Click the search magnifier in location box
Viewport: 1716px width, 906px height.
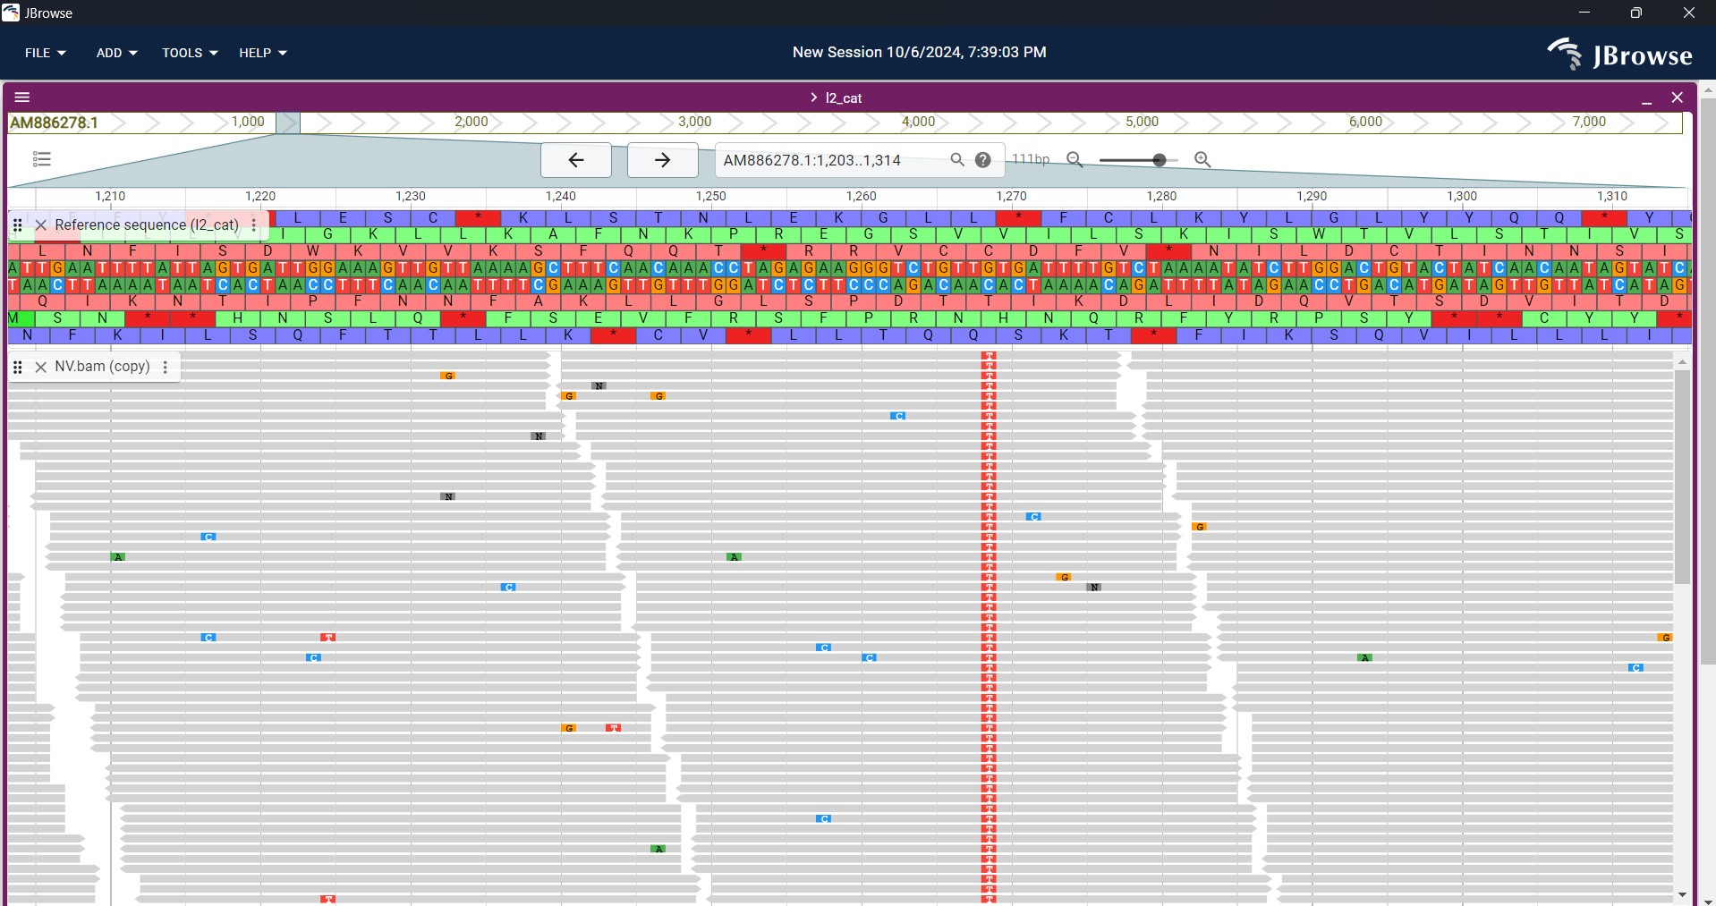click(956, 161)
